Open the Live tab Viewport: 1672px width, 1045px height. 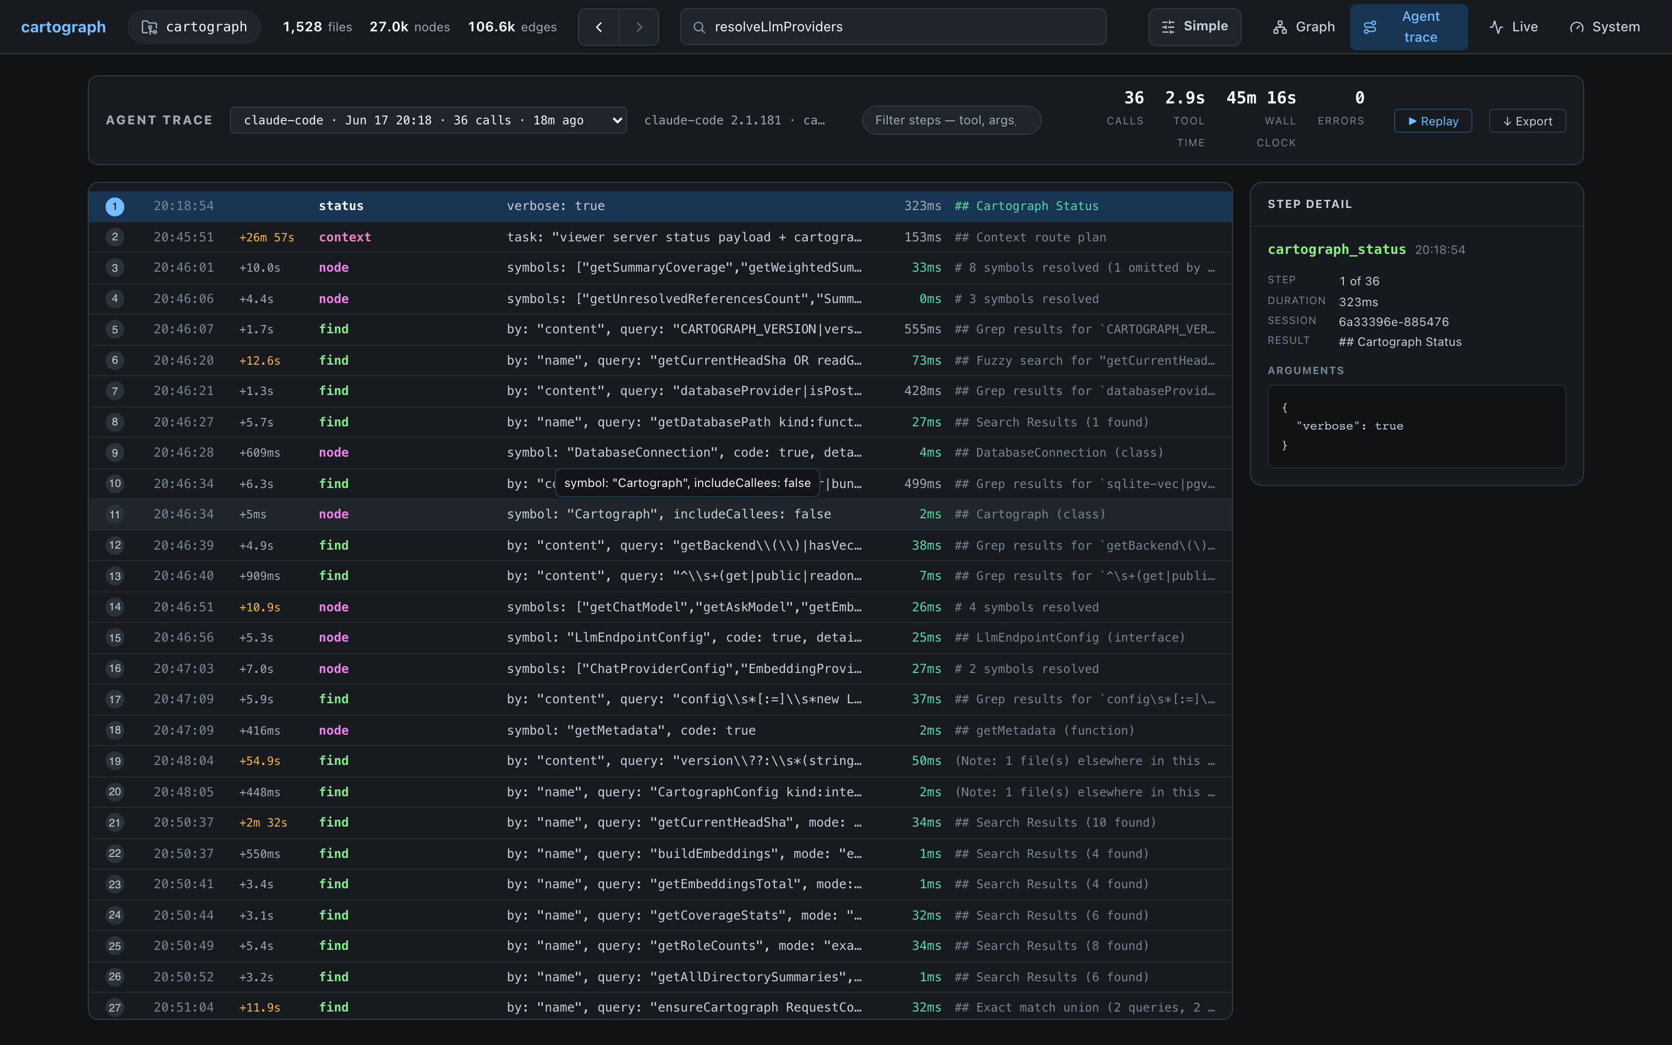[x=1514, y=27]
